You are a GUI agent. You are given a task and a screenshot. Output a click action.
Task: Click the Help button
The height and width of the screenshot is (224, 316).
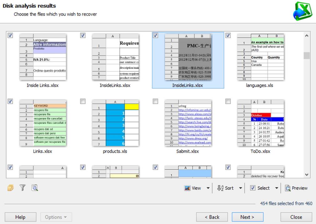pos(20,217)
